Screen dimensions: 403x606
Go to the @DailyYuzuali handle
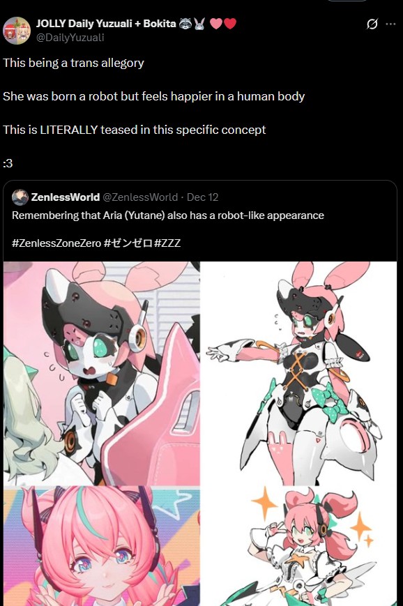[70, 38]
